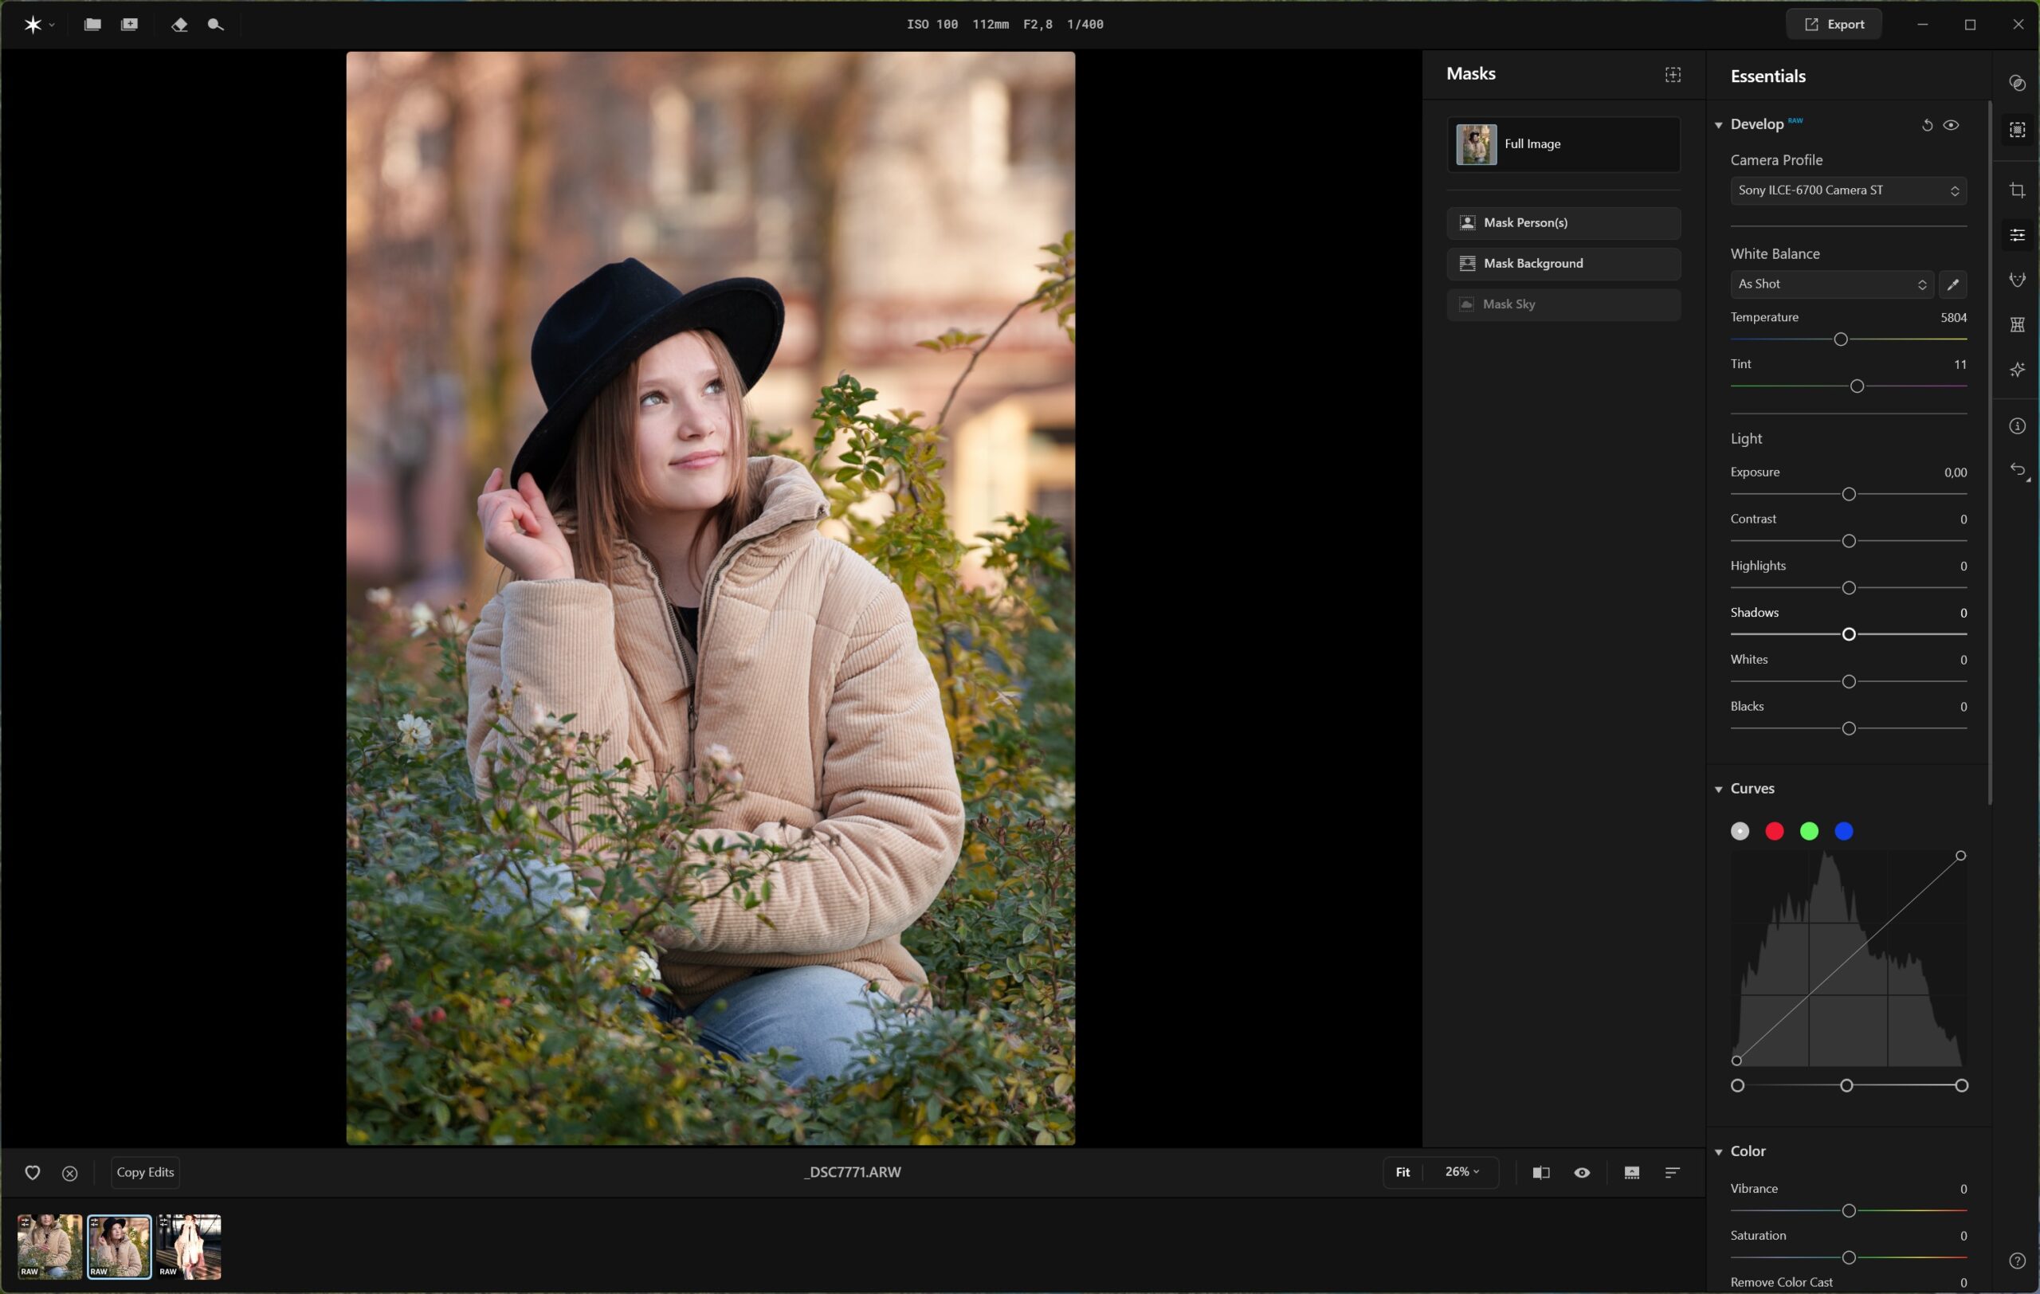
Task: Select the Mask Background option
Action: 1563,264
